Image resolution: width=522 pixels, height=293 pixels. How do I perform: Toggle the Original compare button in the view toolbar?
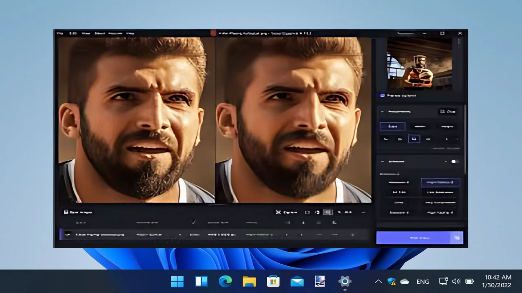pyautogui.click(x=286, y=212)
